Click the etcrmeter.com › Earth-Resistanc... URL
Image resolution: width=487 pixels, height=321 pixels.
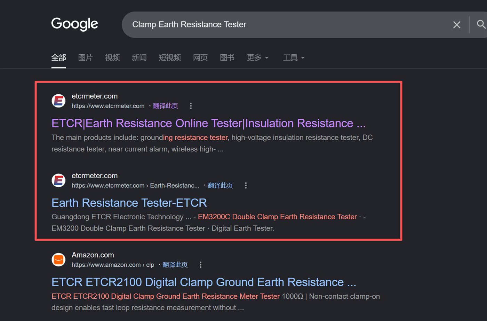pos(135,186)
